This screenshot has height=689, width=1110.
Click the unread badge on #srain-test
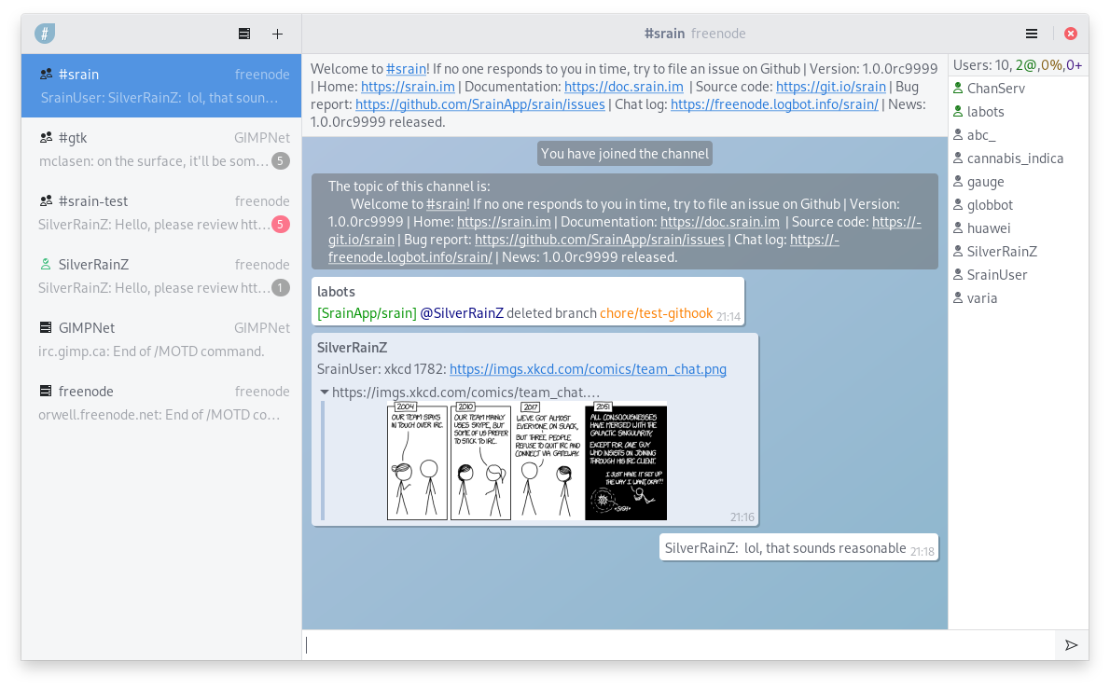click(280, 225)
